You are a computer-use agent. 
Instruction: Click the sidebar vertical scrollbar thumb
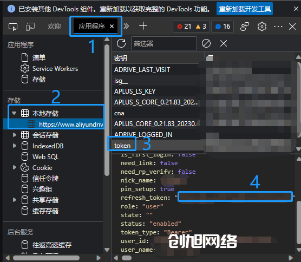tap(107, 110)
